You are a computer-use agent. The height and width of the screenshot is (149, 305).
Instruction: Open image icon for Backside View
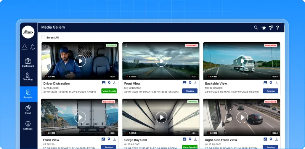pos(265,83)
